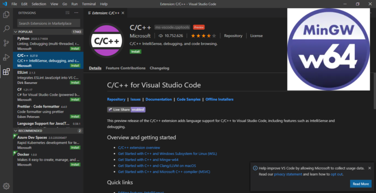Collapse the Popular extensions section

click(48, 32)
